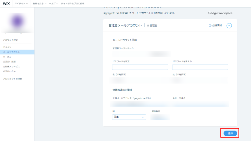Viewport: 251px width, 141px height.
Task: Collapse the 管理者メールアカウント section chevron
Action: tap(229, 25)
